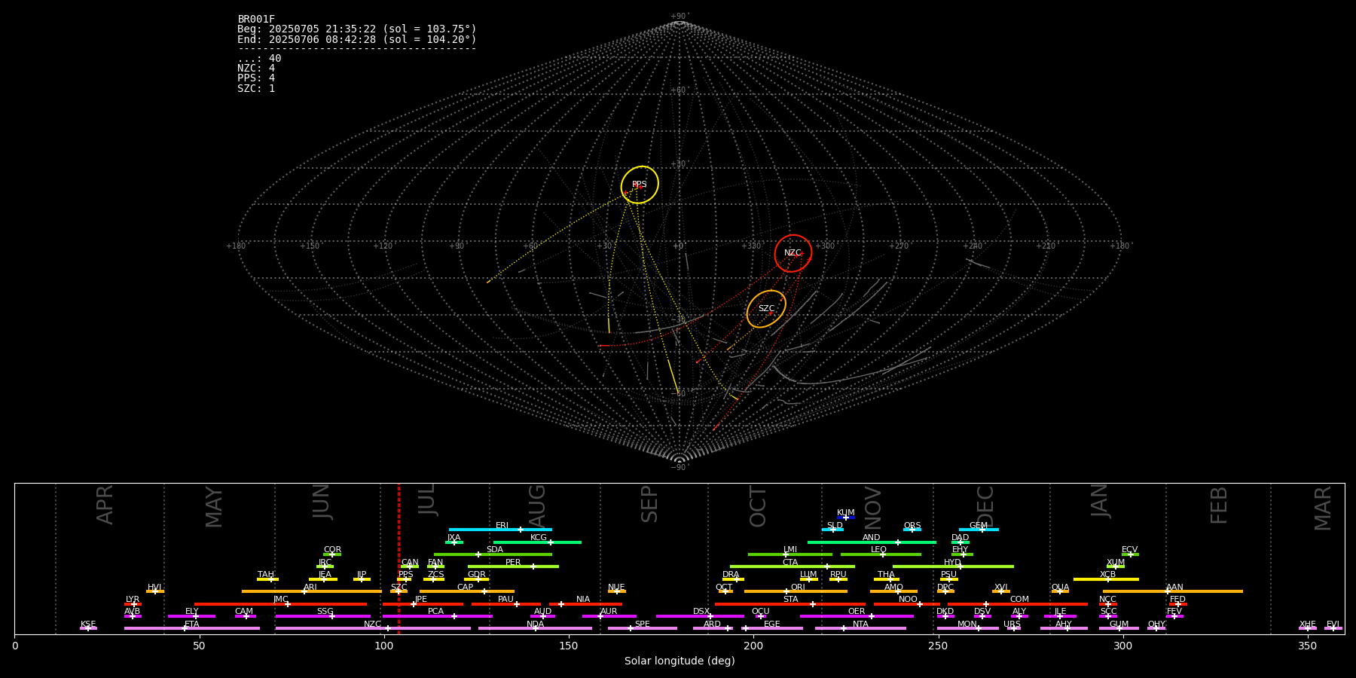1356x678 pixels.
Task: Click the 300 tick on solar longitude axis
Action: [1123, 646]
